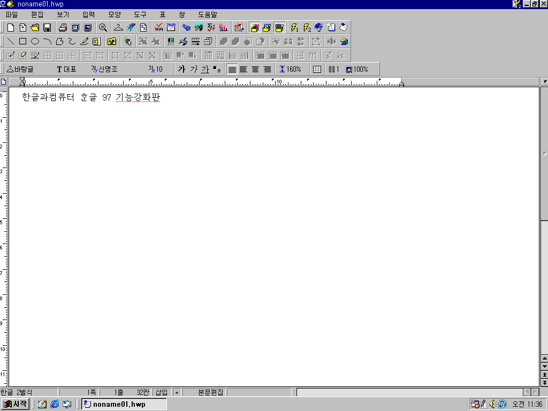Open the character color 가 dropdown

coord(217,69)
